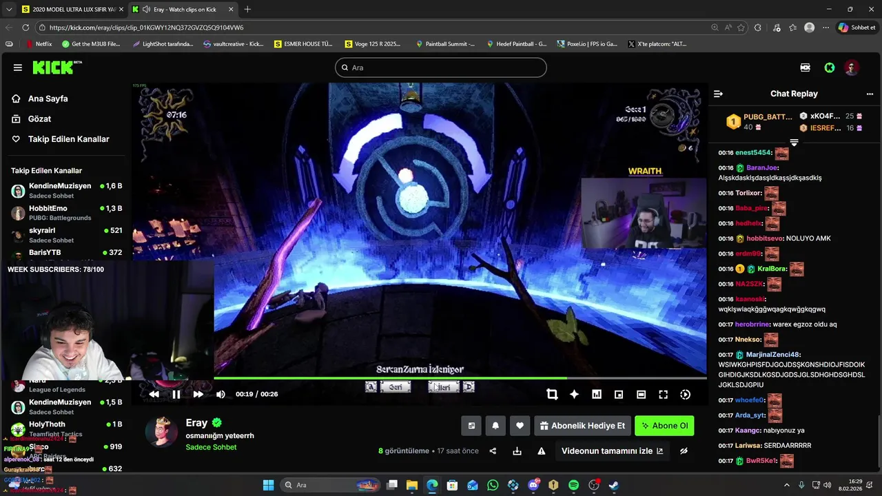
Task: Rewind the clip
Action: click(154, 394)
